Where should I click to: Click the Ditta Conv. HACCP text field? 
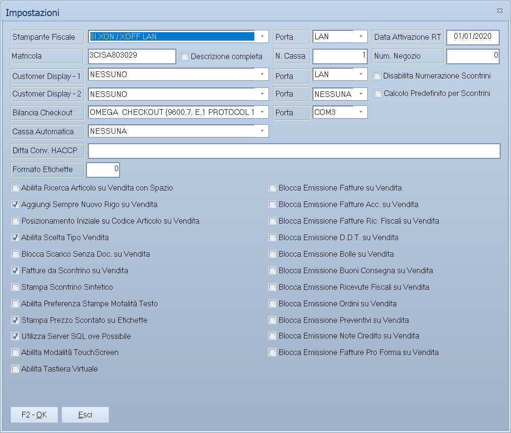click(x=294, y=151)
